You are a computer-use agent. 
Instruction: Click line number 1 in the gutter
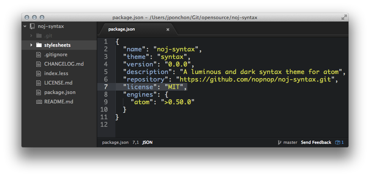tap(106, 42)
